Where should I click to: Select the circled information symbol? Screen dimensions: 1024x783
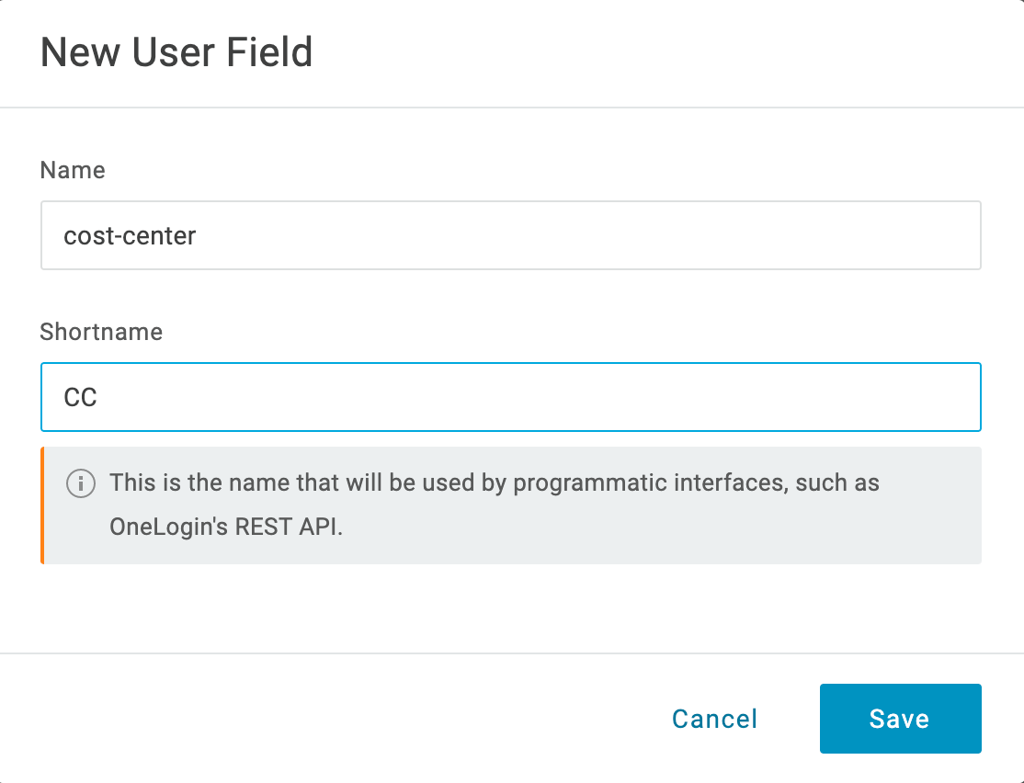80,482
